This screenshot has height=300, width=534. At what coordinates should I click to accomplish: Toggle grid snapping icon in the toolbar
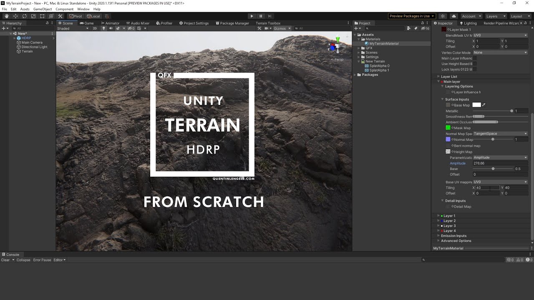pos(107,16)
